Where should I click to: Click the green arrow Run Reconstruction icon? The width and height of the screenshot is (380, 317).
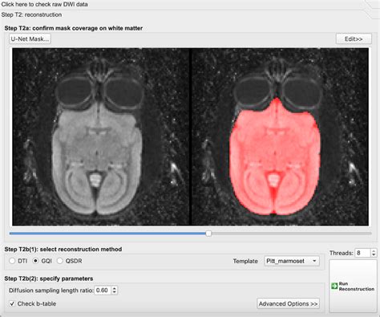pyautogui.click(x=334, y=286)
